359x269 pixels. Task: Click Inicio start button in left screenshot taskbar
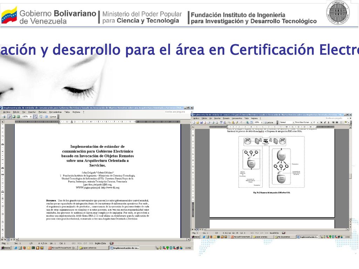(x=6, y=248)
